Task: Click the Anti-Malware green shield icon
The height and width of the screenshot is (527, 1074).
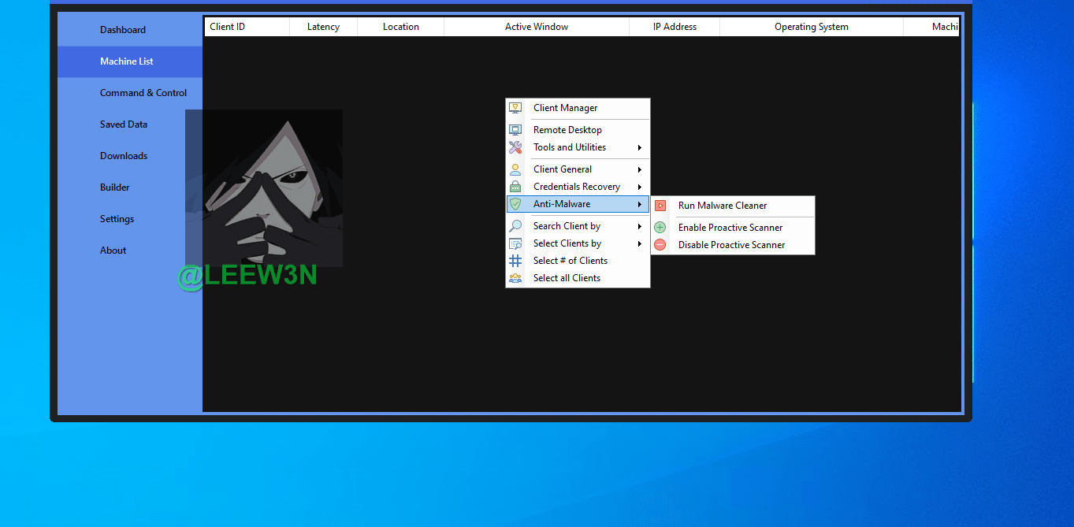Action: (515, 204)
